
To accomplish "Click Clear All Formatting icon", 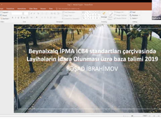I will coord(38,13).
